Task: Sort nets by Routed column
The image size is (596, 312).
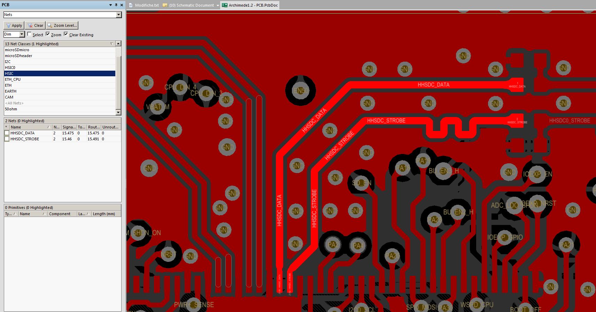Action: tap(94, 127)
